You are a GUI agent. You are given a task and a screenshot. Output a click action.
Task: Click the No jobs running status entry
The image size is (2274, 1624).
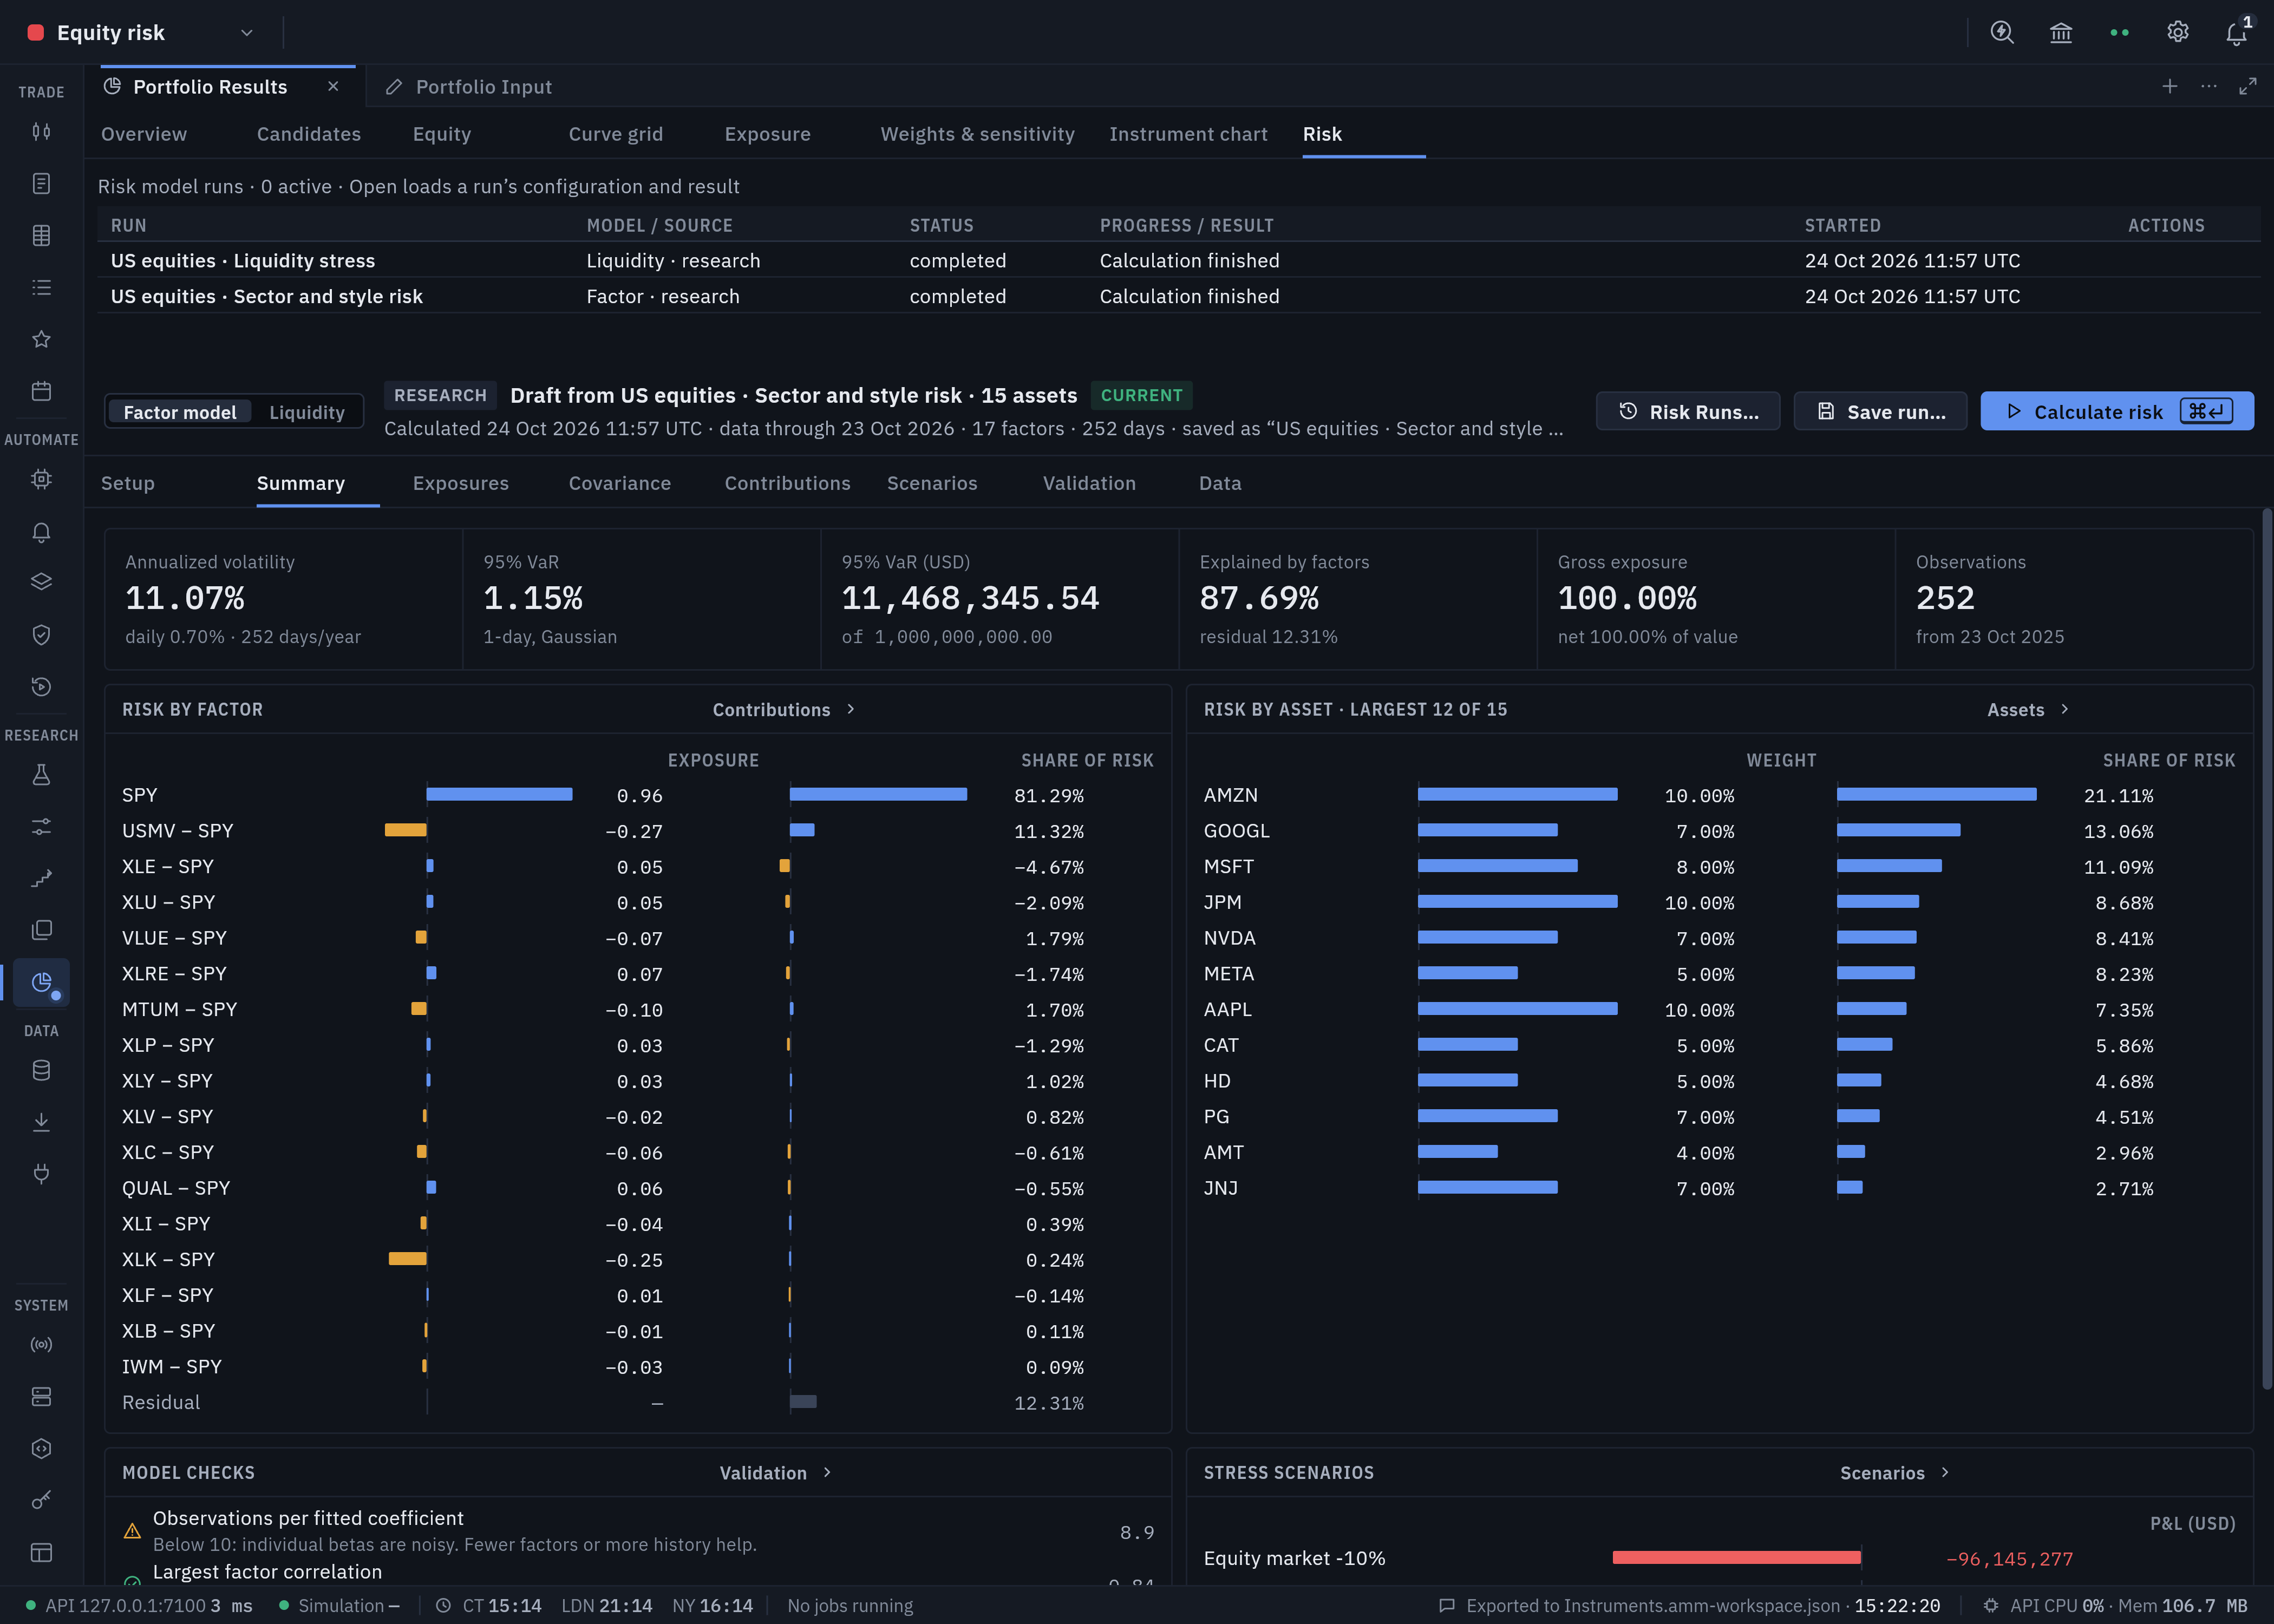tap(850, 1606)
